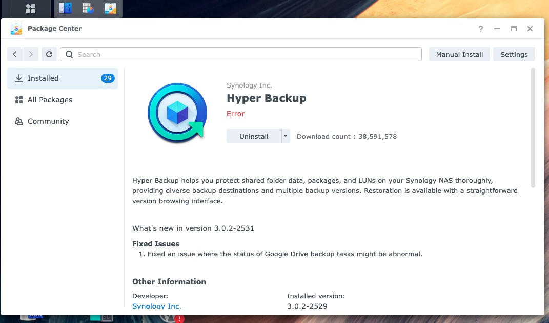Click the vertical scrollbar in details pane
549x323 pixels.
[533, 128]
